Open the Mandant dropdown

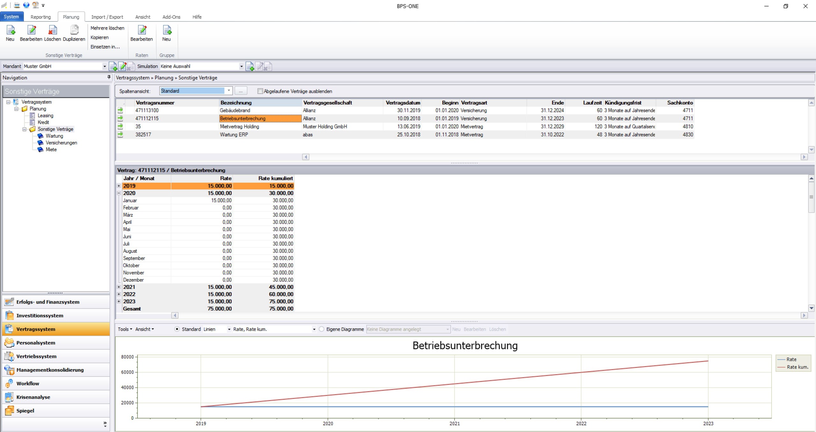point(105,66)
